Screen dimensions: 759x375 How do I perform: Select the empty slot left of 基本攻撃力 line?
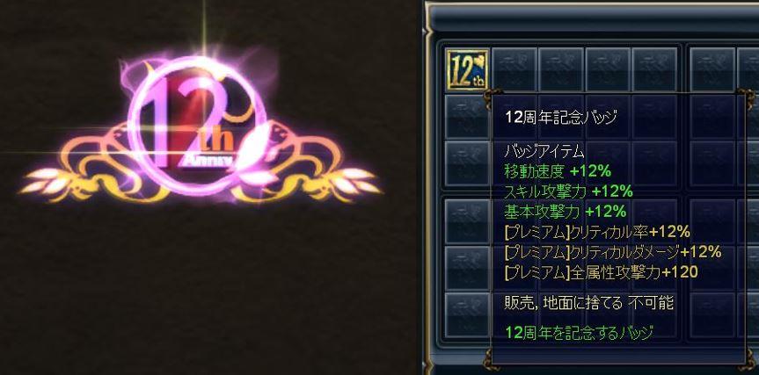tap(467, 221)
